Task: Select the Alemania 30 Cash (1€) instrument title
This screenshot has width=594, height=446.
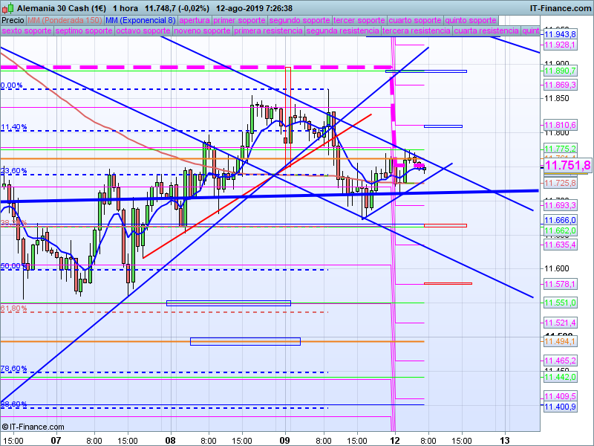Action: pos(62,8)
